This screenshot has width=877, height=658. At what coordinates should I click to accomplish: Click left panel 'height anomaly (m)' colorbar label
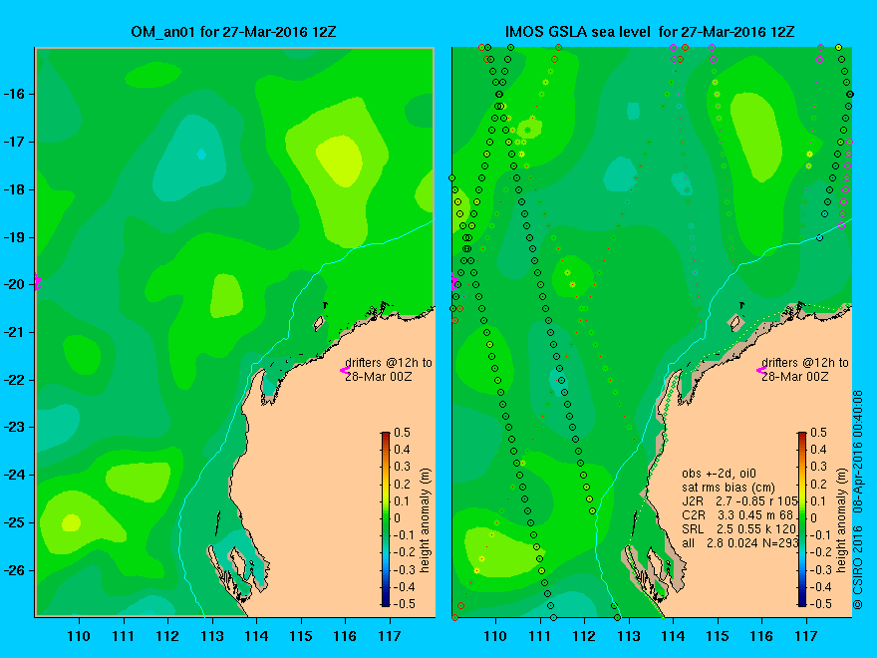(426, 520)
